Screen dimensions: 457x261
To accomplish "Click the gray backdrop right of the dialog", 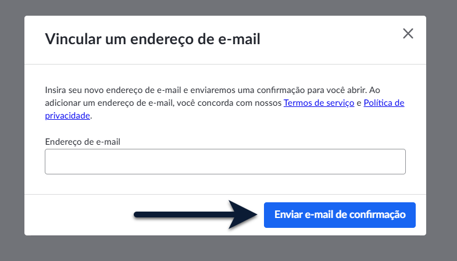I will [x=441, y=130].
